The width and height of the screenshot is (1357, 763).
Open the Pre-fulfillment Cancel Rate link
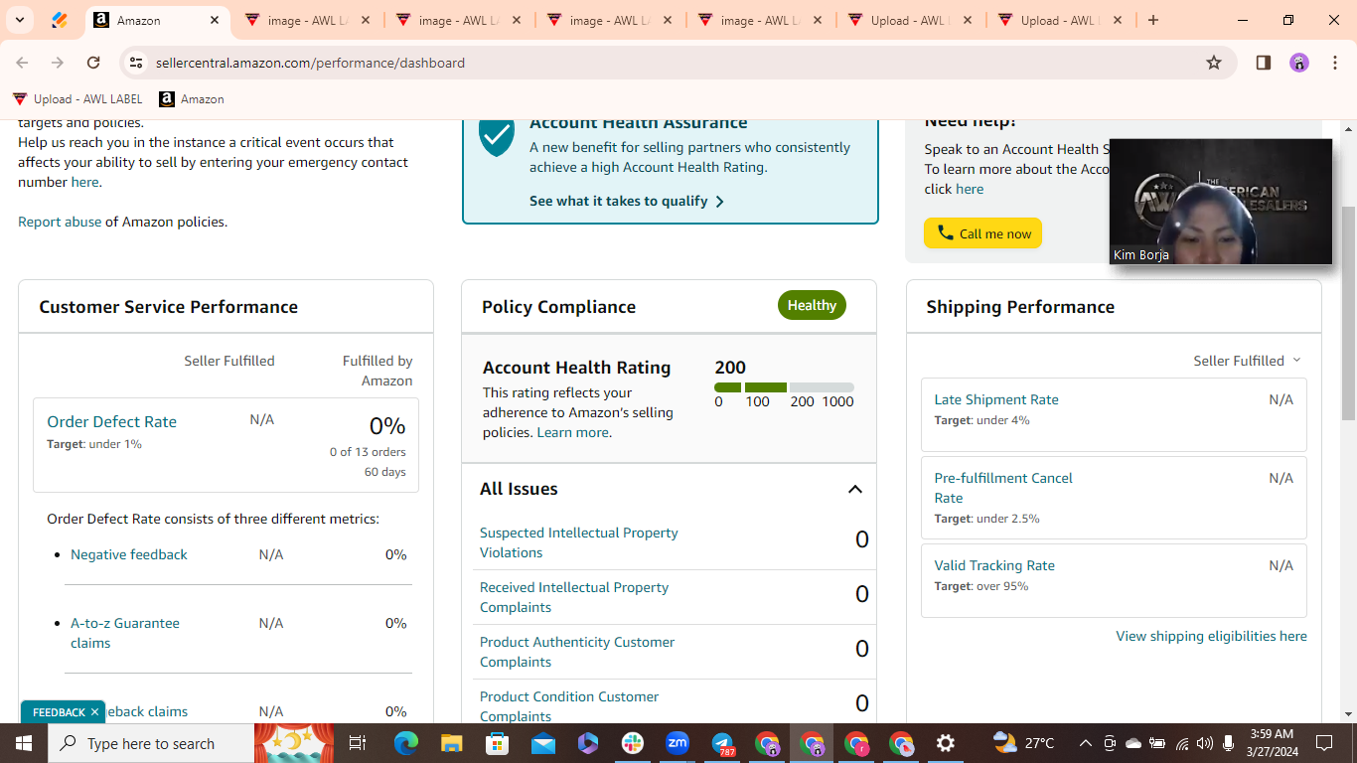click(1003, 488)
